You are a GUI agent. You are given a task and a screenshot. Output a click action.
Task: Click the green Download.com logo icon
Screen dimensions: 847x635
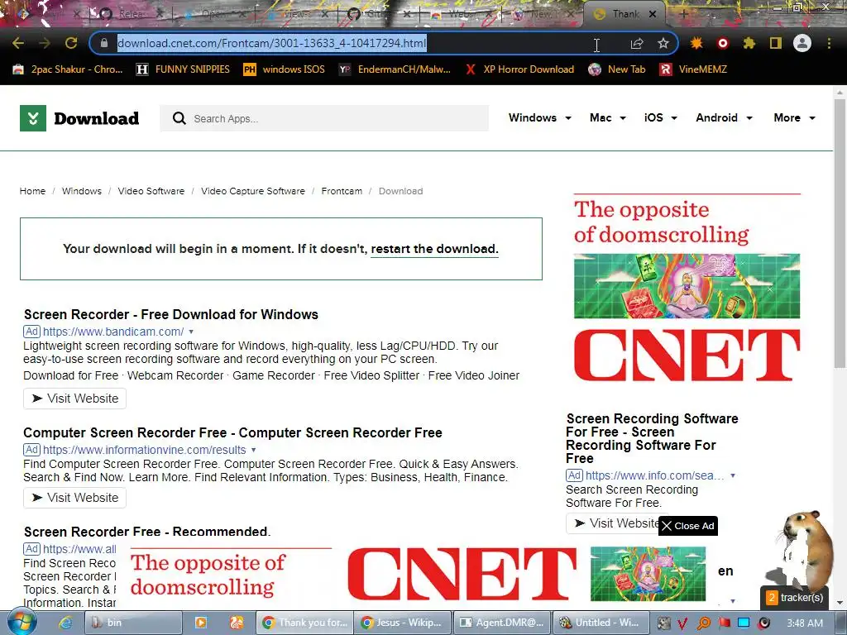point(33,118)
